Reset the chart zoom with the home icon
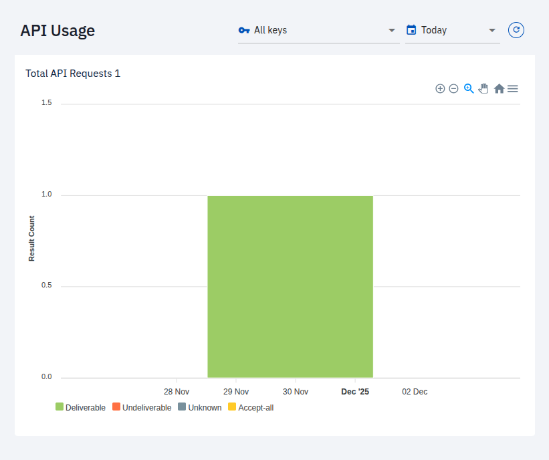Screen dimensions: 549x460 point(499,88)
